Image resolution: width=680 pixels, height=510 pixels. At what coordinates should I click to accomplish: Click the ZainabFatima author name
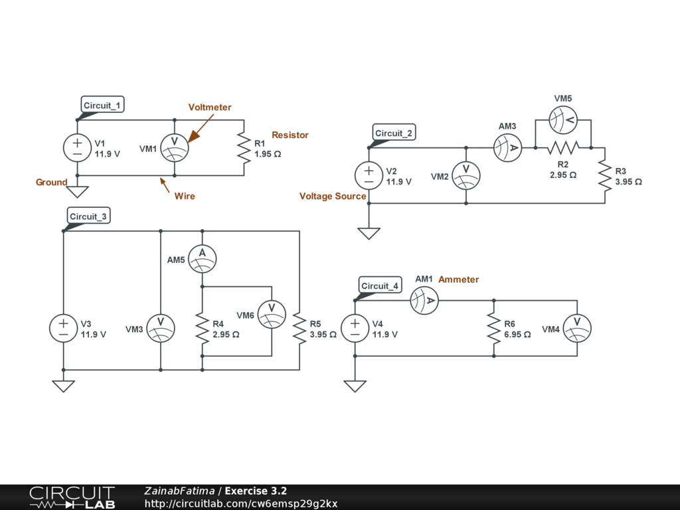pos(179,491)
